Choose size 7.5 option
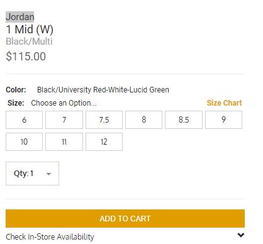The height and width of the screenshot is (244, 263). 104,120
